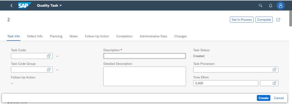Switch to the Planning tab
This screenshot has width=292, height=104.
(x=56, y=36)
